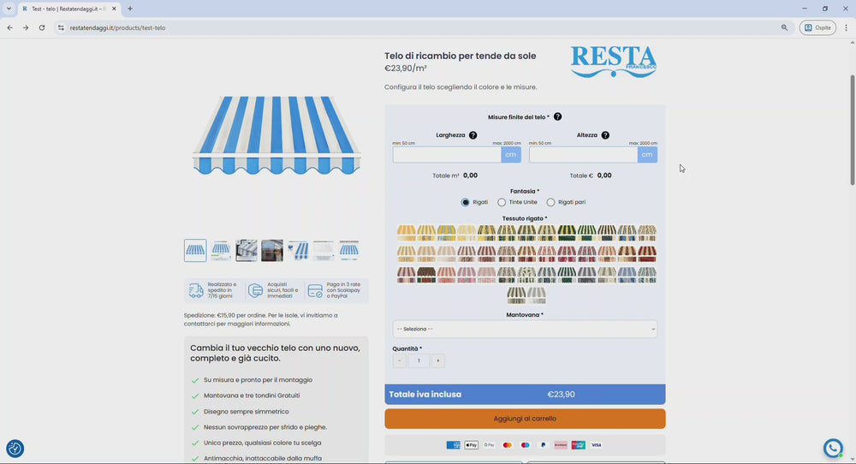Select the Rigati pattern option
This screenshot has height=464, width=856.
point(466,202)
